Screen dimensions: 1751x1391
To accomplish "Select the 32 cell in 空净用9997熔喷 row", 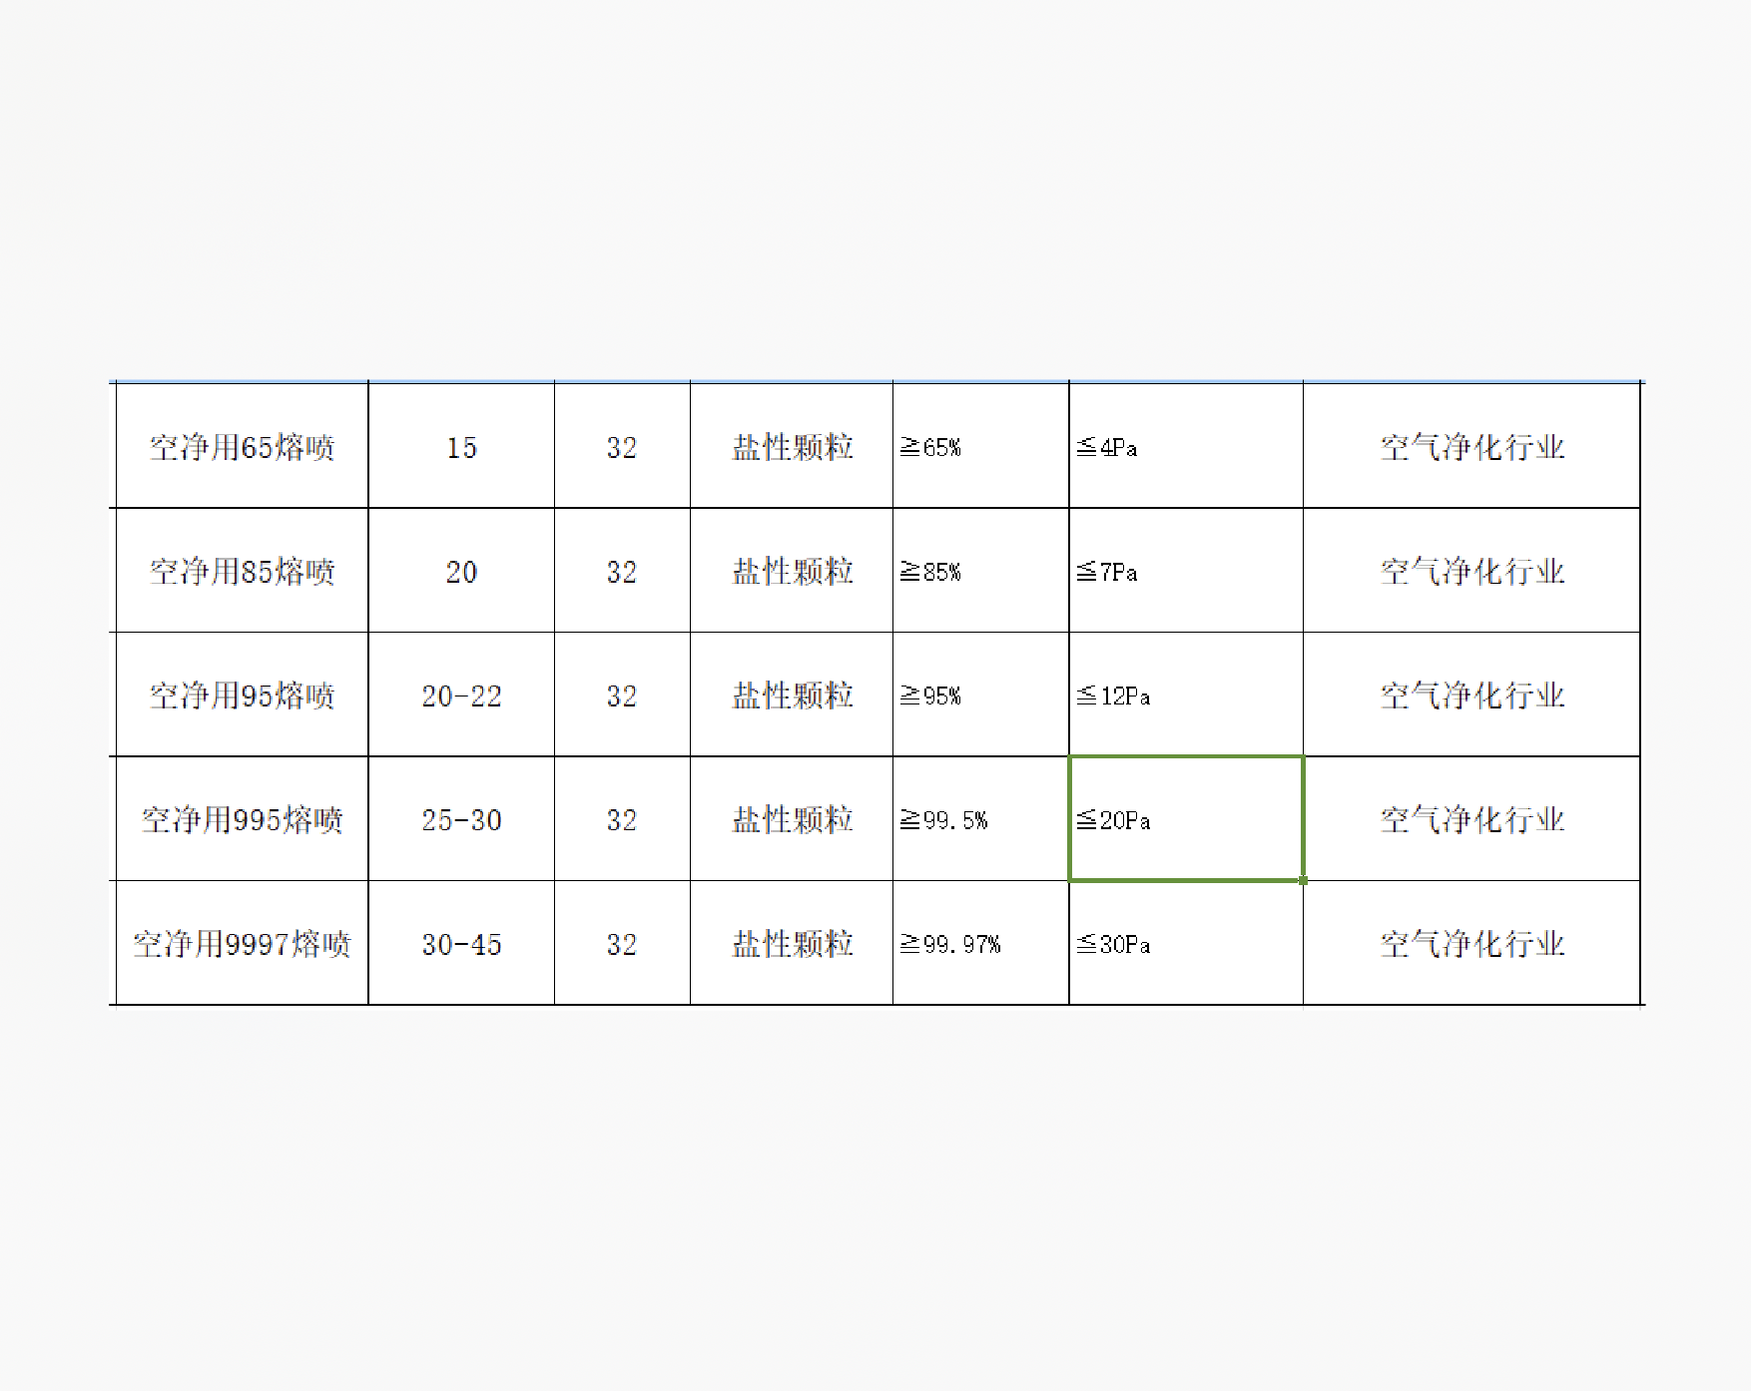I will (622, 943).
